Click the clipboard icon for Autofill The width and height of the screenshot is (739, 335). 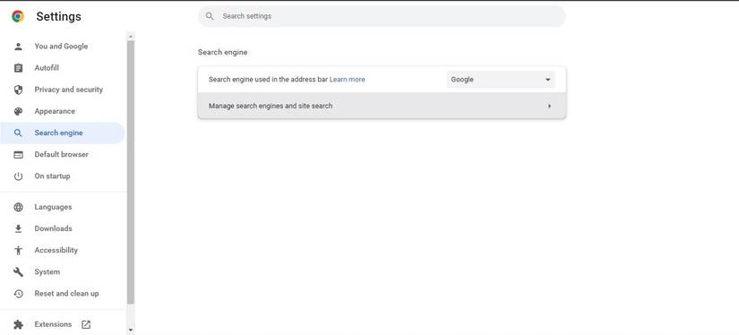pyautogui.click(x=19, y=68)
